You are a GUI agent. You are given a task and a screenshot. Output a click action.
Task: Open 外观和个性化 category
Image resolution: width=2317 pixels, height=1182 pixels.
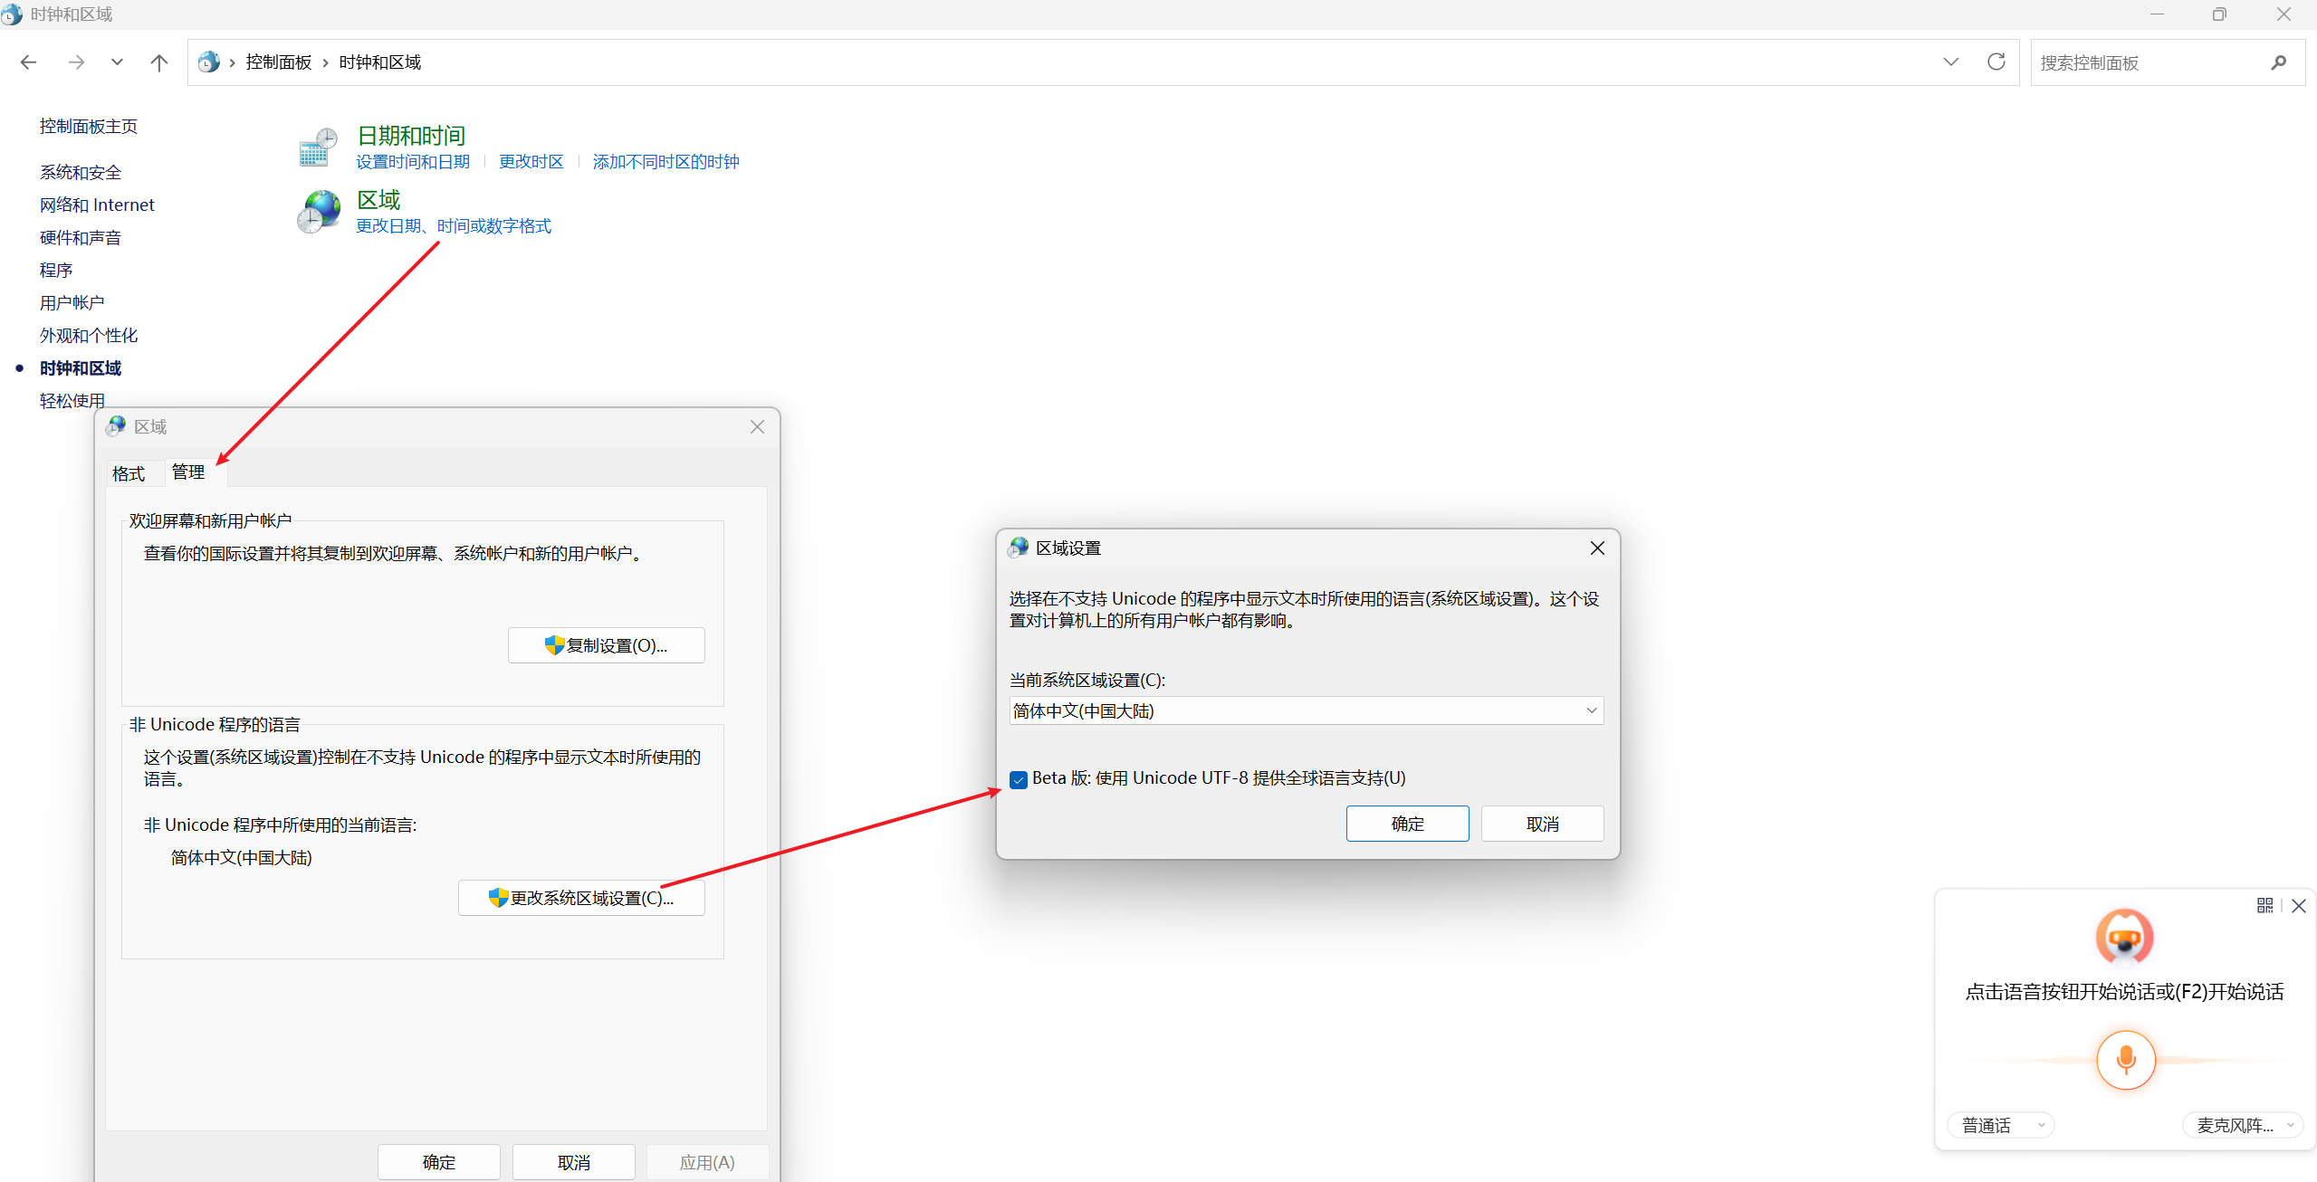(x=89, y=335)
